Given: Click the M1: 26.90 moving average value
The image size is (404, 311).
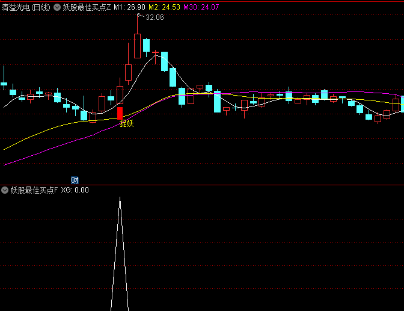Looking at the screenshot, I should coord(130,7).
